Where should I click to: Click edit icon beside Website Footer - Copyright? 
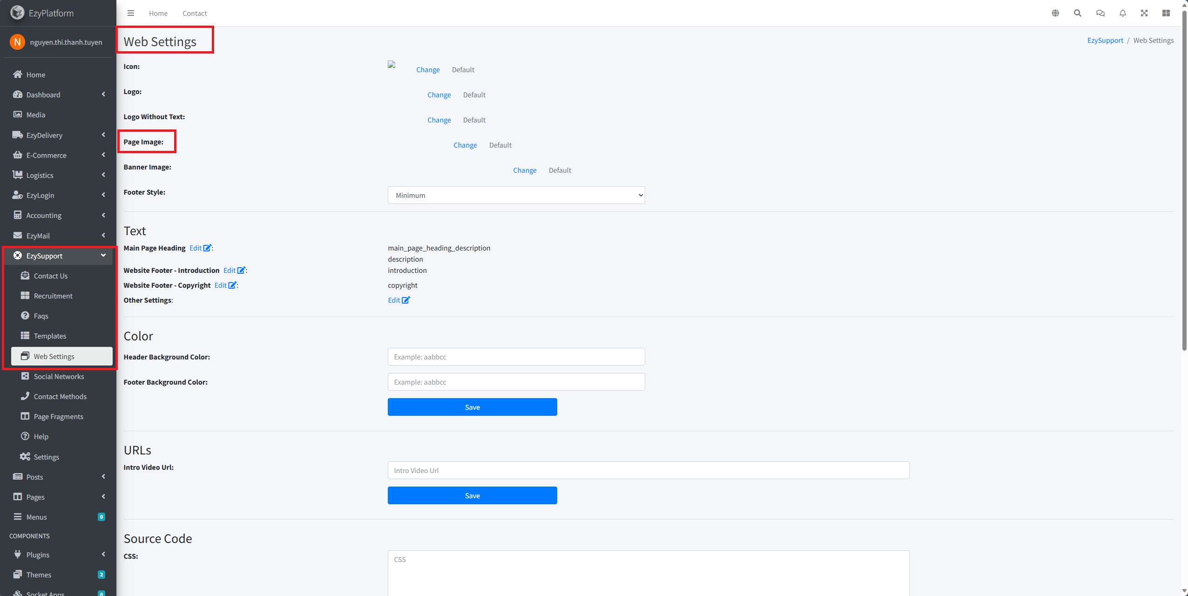(233, 285)
